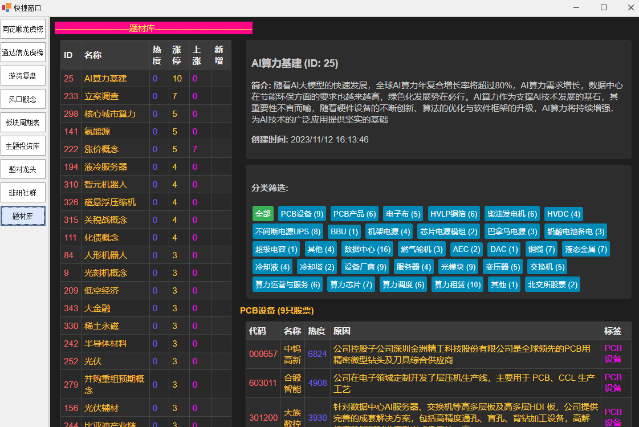Filter by PCB设备 (9) category

302,214
